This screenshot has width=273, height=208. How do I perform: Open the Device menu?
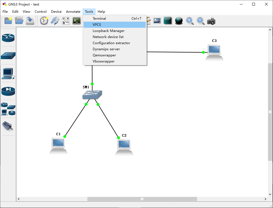click(56, 11)
